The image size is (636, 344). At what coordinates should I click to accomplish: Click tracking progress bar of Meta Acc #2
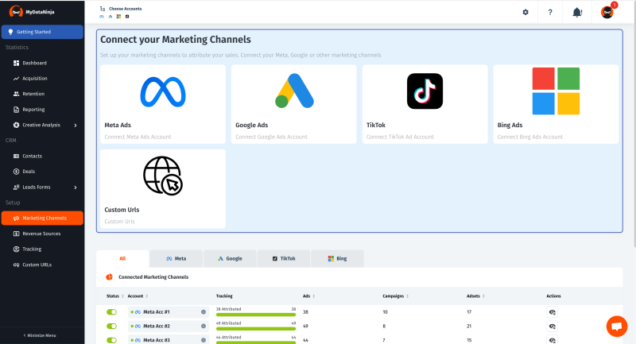pyautogui.click(x=256, y=329)
